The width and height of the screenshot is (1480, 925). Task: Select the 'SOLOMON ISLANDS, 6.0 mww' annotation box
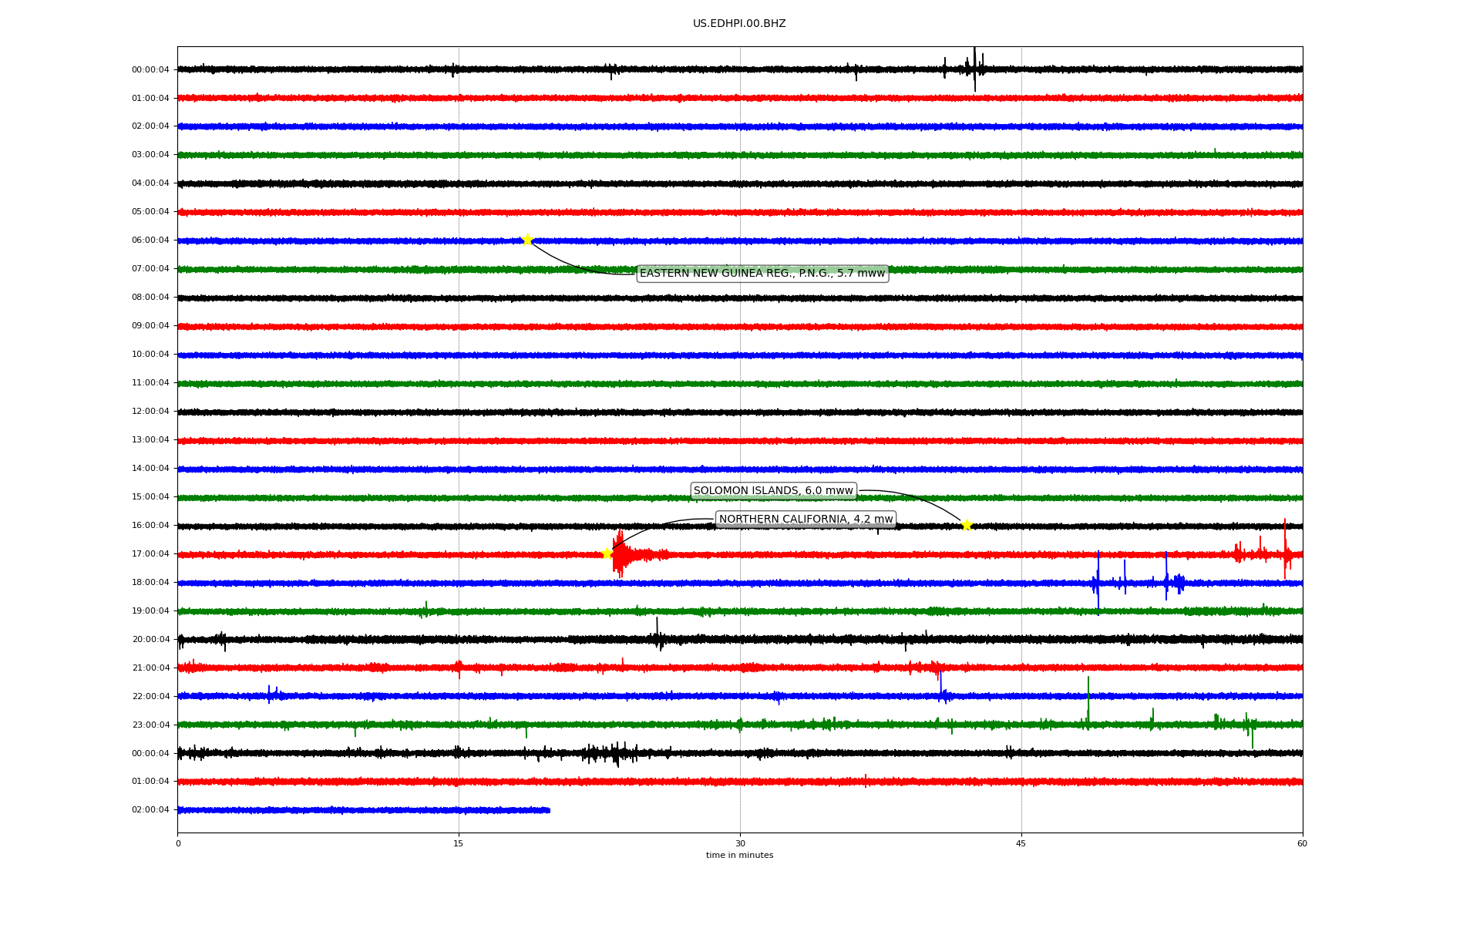(773, 490)
